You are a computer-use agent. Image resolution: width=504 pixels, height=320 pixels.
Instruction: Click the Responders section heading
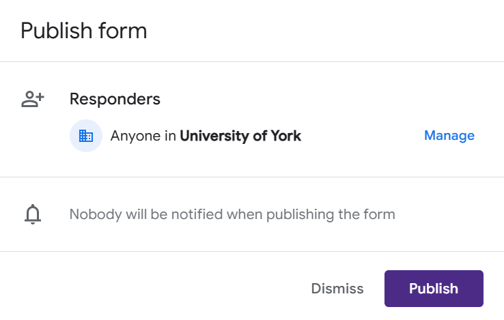(x=115, y=99)
